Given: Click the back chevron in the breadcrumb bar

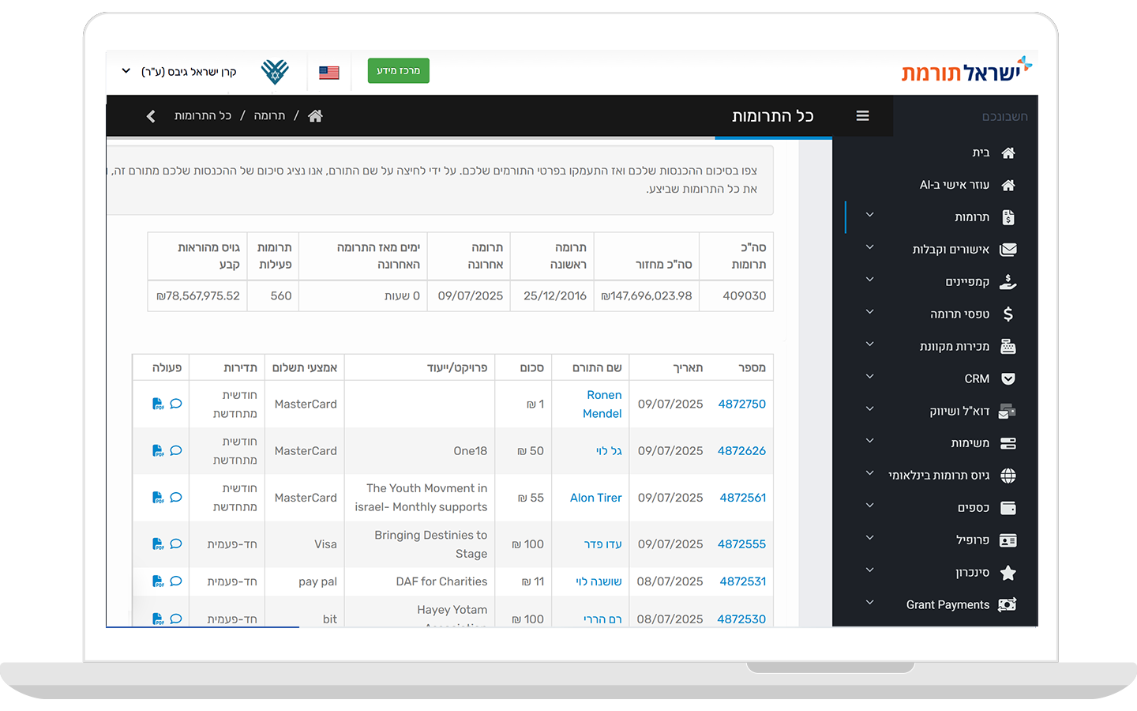Looking at the screenshot, I should (x=151, y=116).
